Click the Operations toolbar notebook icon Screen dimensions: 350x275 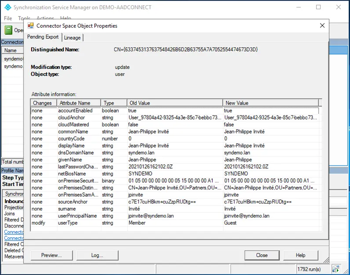click(x=8, y=30)
